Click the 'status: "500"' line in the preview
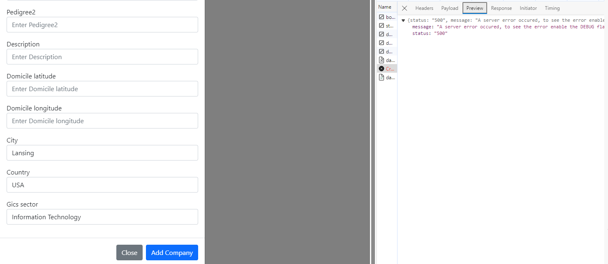Viewport: 608px width, 264px height. (x=430, y=33)
